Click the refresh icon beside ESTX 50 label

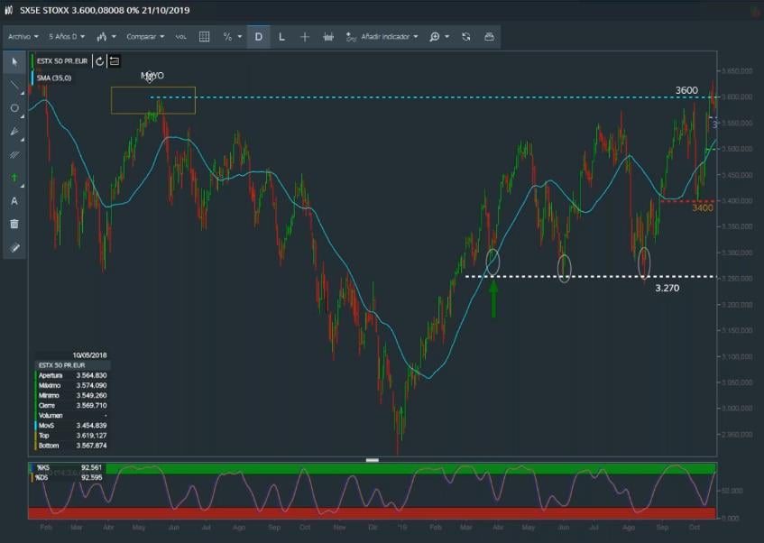tap(100, 61)
